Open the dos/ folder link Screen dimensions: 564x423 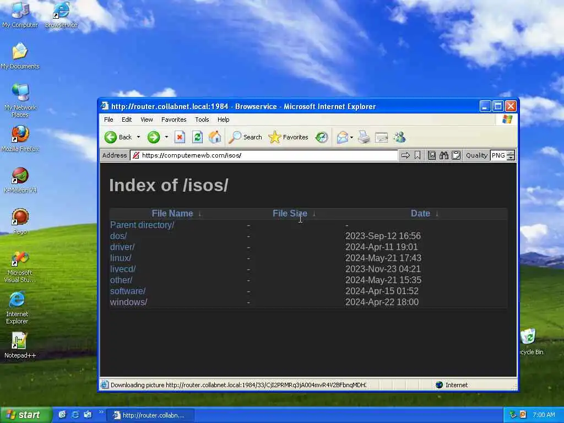point(118,236)
